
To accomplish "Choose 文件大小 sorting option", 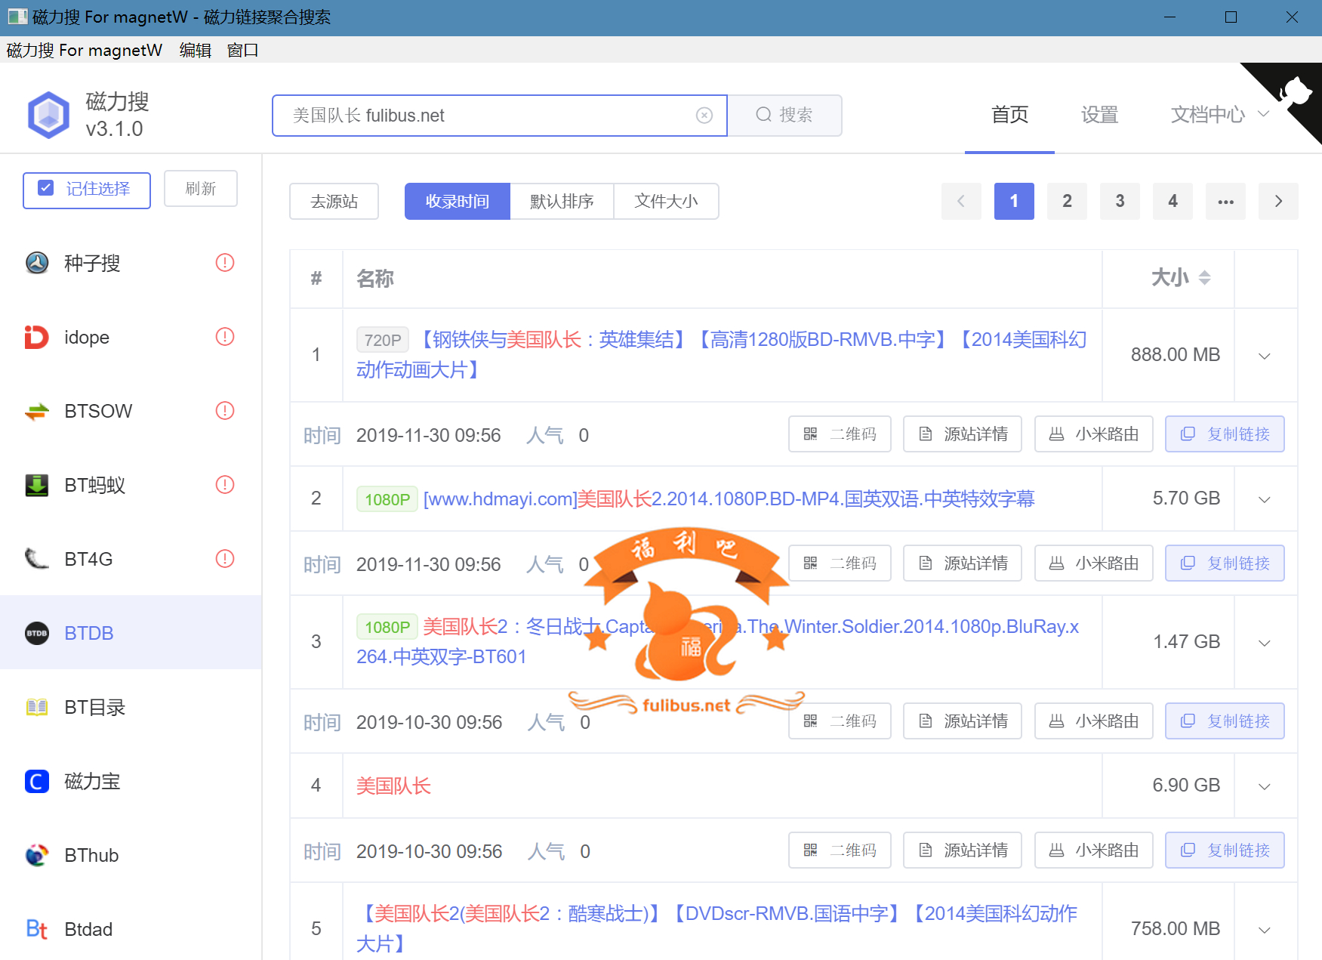I will coord(667,202).
